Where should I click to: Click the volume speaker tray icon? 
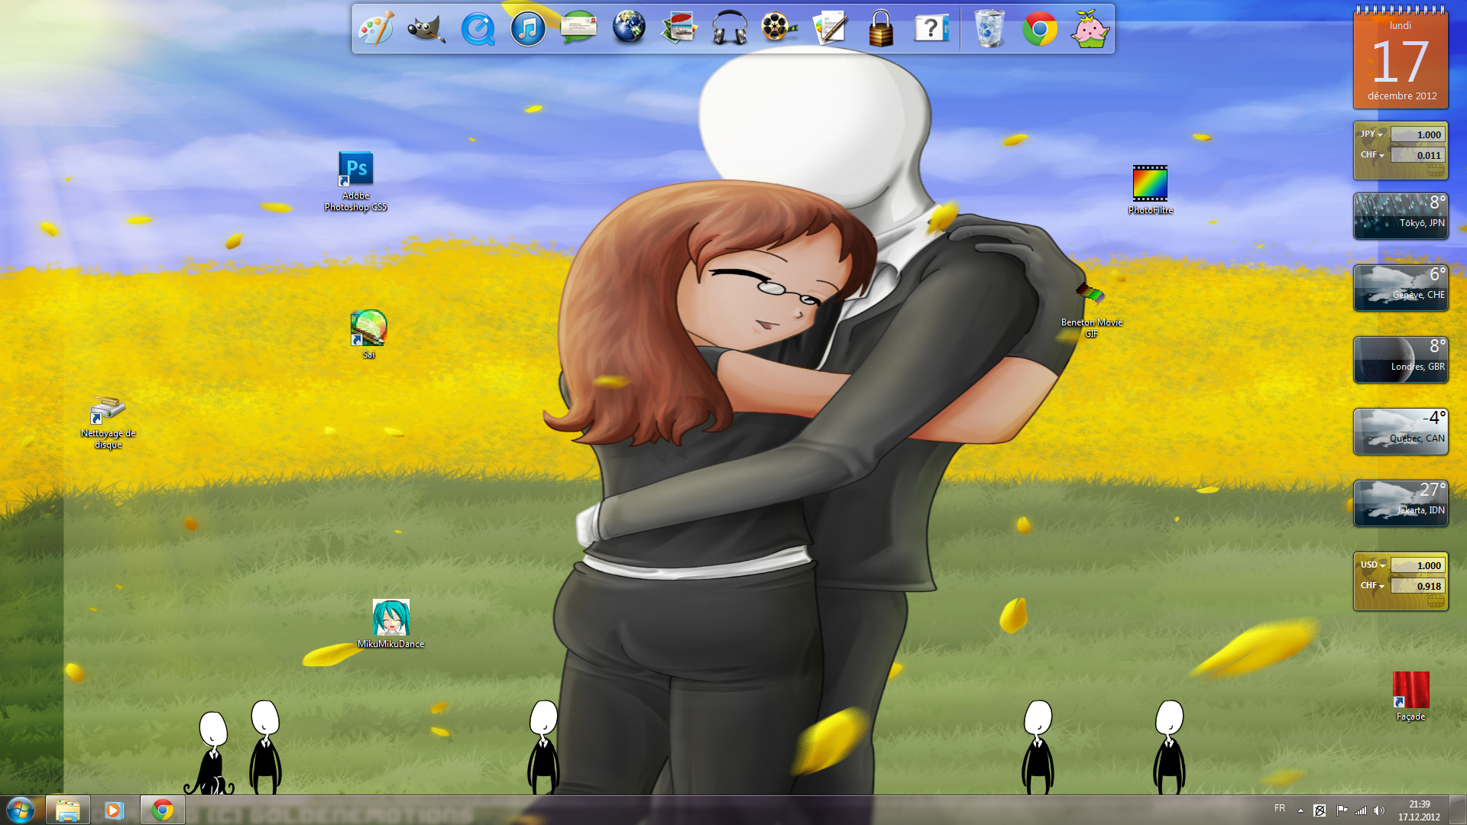[x=1379, y=810]
